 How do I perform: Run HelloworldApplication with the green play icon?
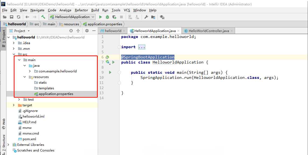click(x=101, y=17)
